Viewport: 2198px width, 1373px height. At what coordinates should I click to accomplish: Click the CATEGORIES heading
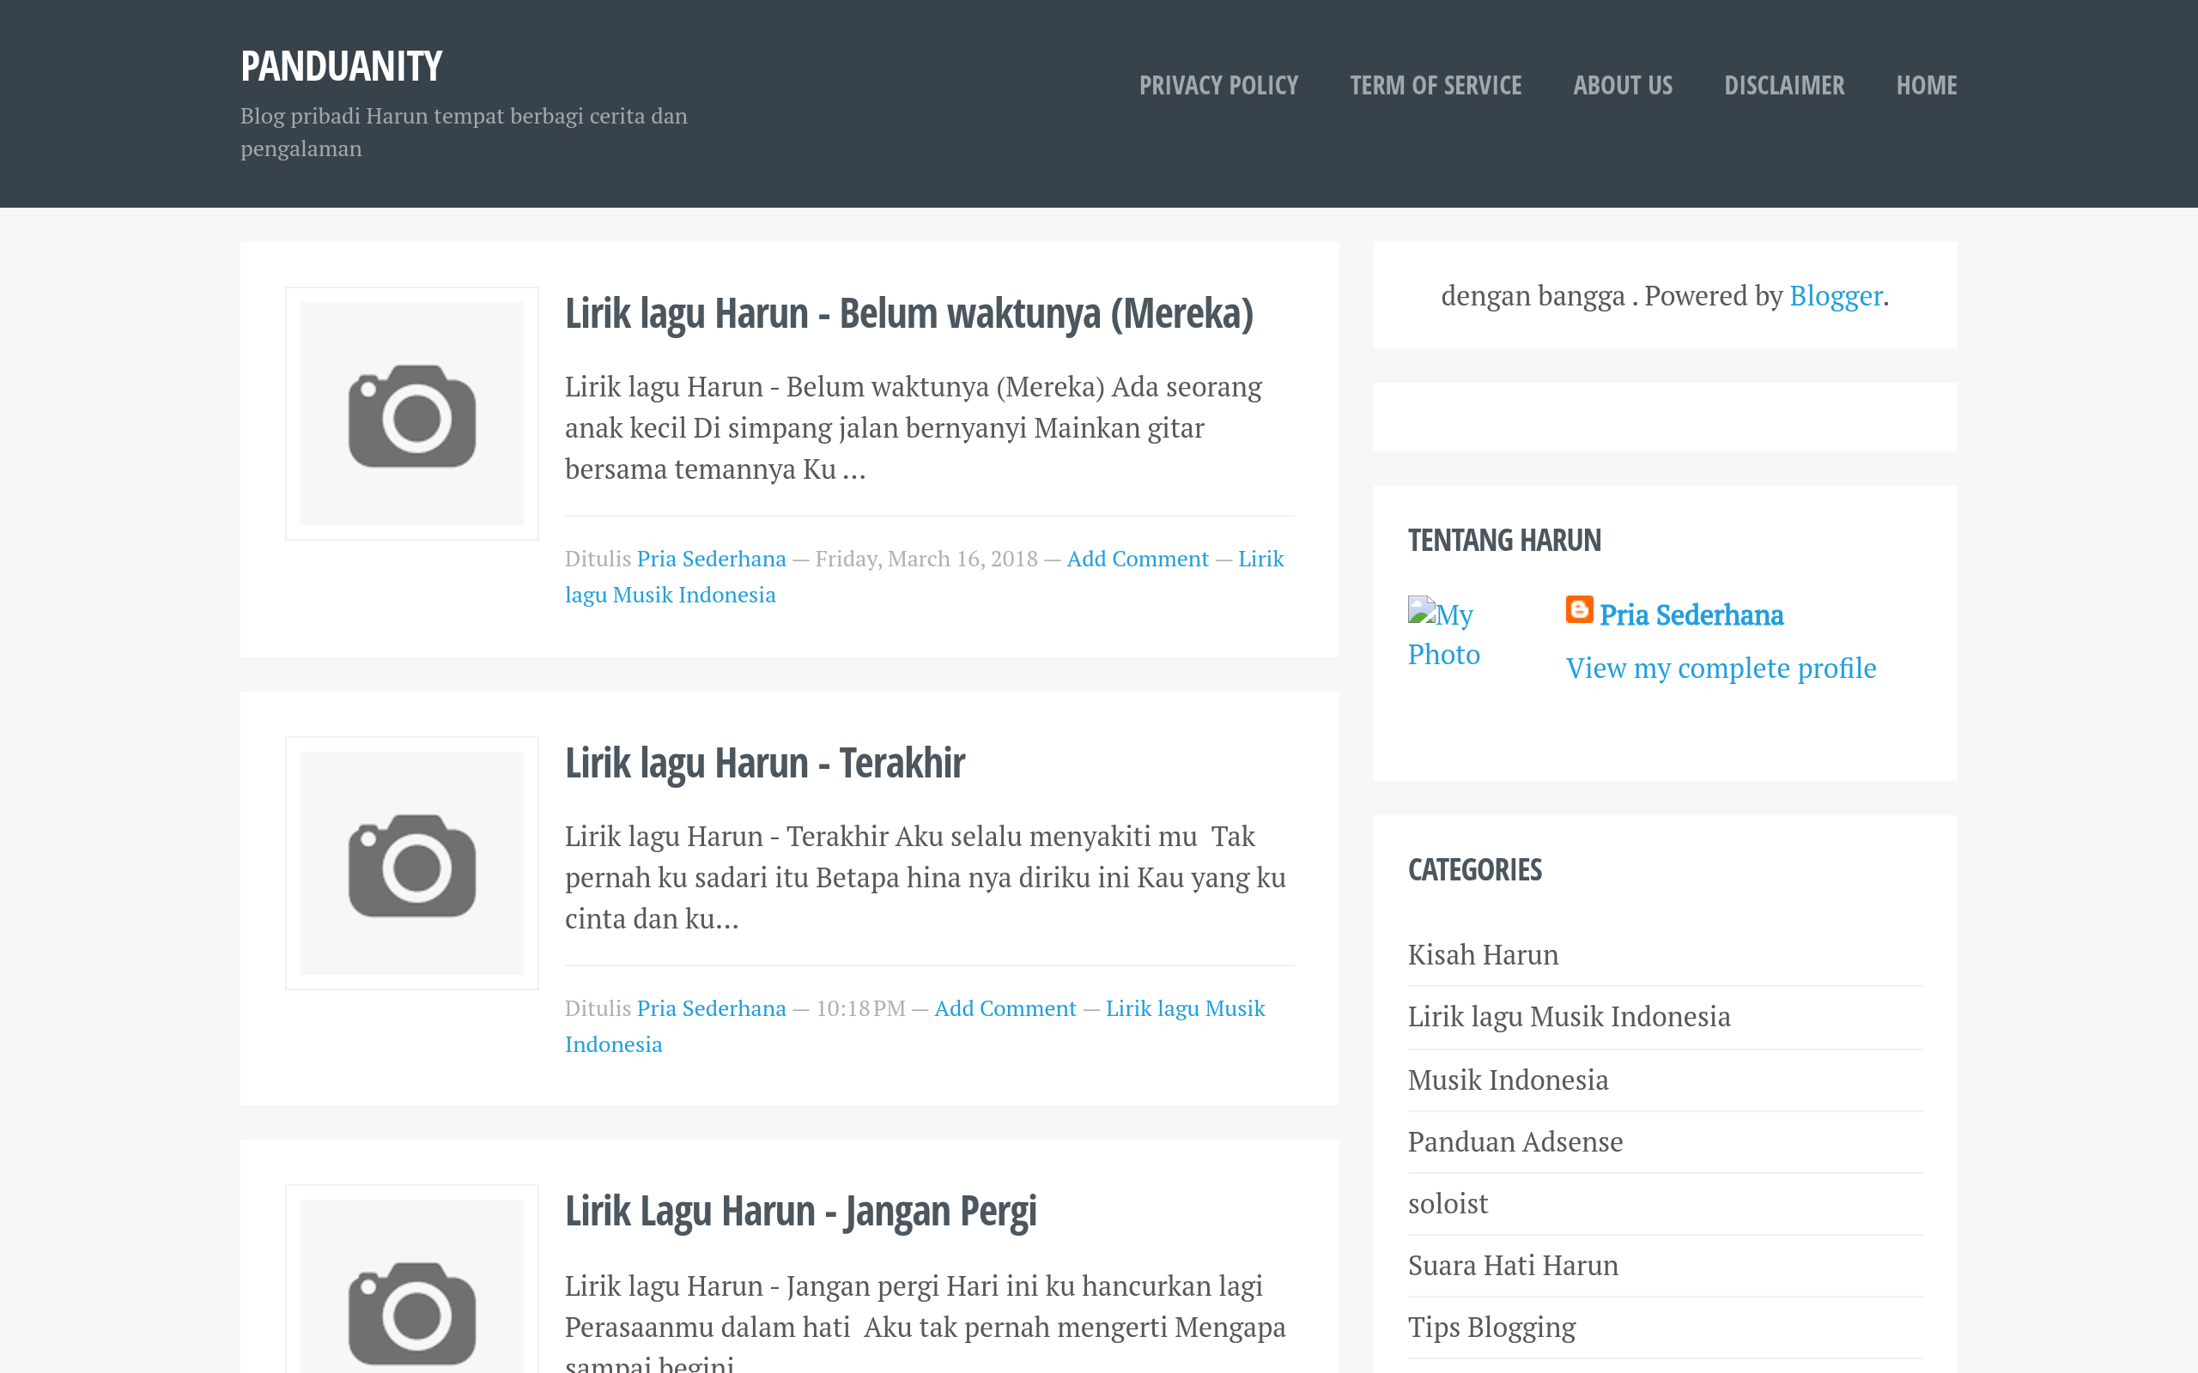pyautogui.click(x=1474, y=870)
